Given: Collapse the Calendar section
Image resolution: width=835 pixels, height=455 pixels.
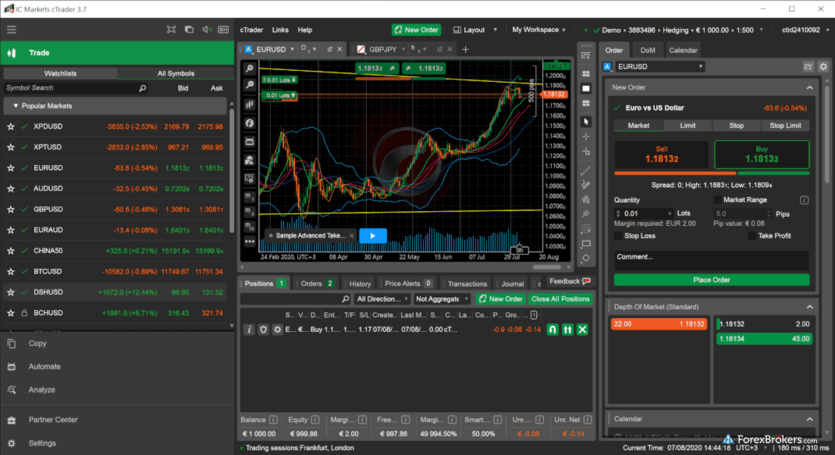Looking at the screenshot, I should pyautogui.click(x=809, y=420).
